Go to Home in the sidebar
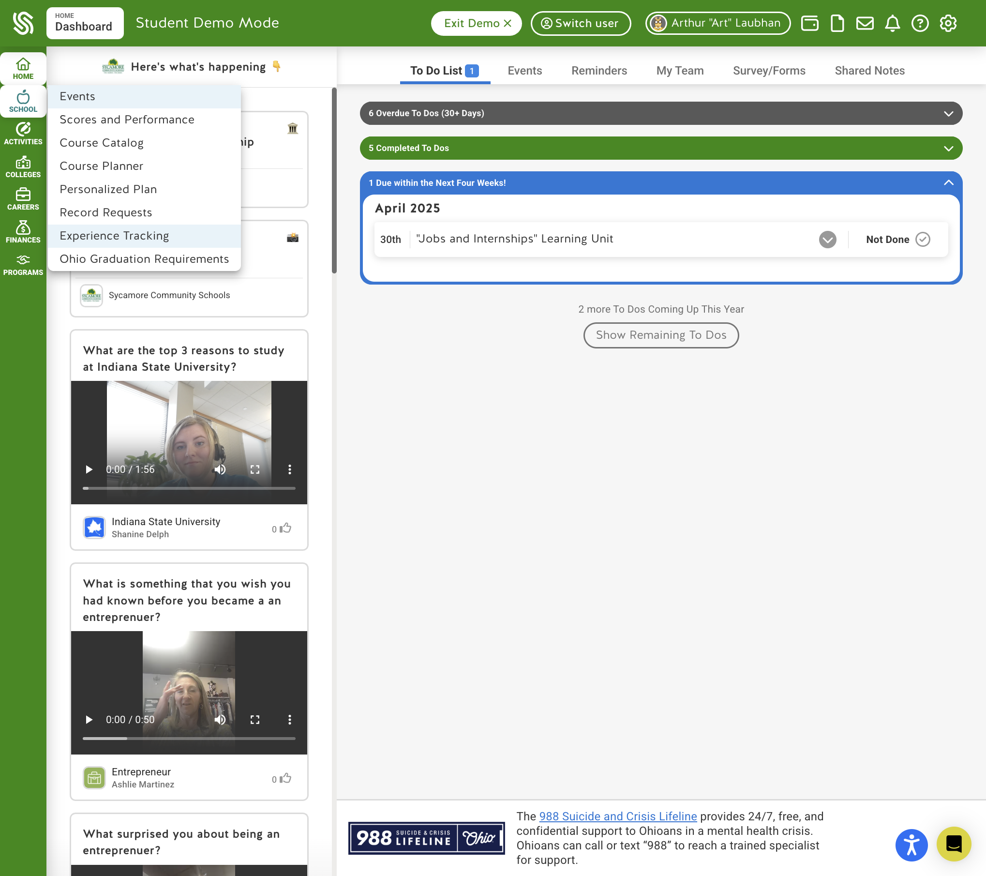This screenshot has height=876, width=986. [23, 69]
